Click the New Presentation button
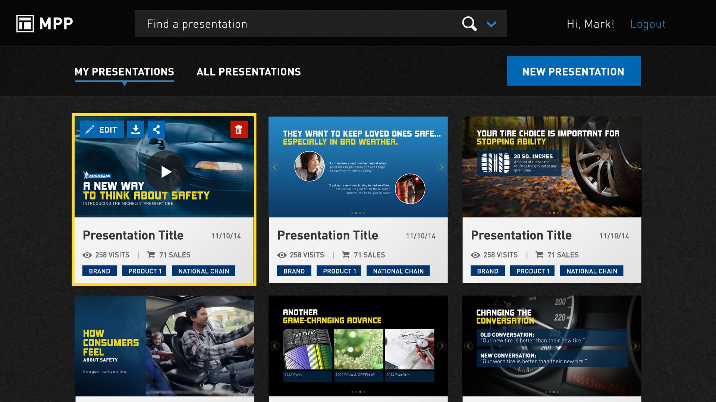This screenshot has width=716, height=402. pos(574,71)
